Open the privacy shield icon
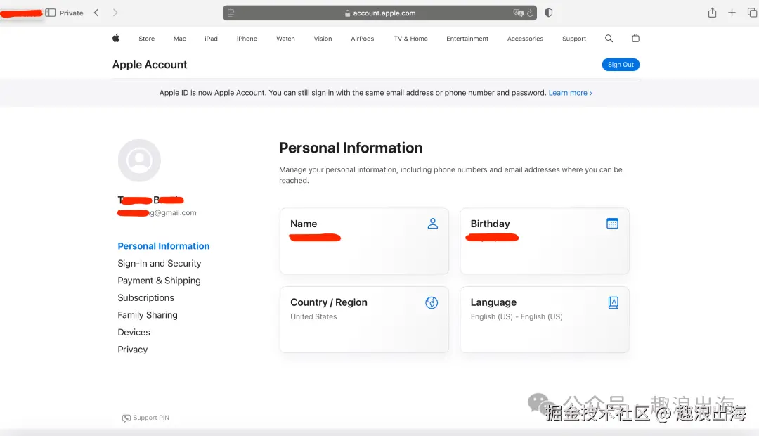Screen dimensions: 759x436 548,13
